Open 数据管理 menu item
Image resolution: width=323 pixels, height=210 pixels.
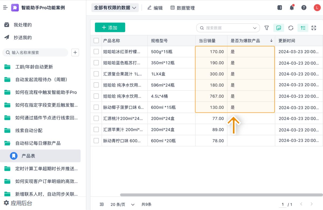point(182,8)
